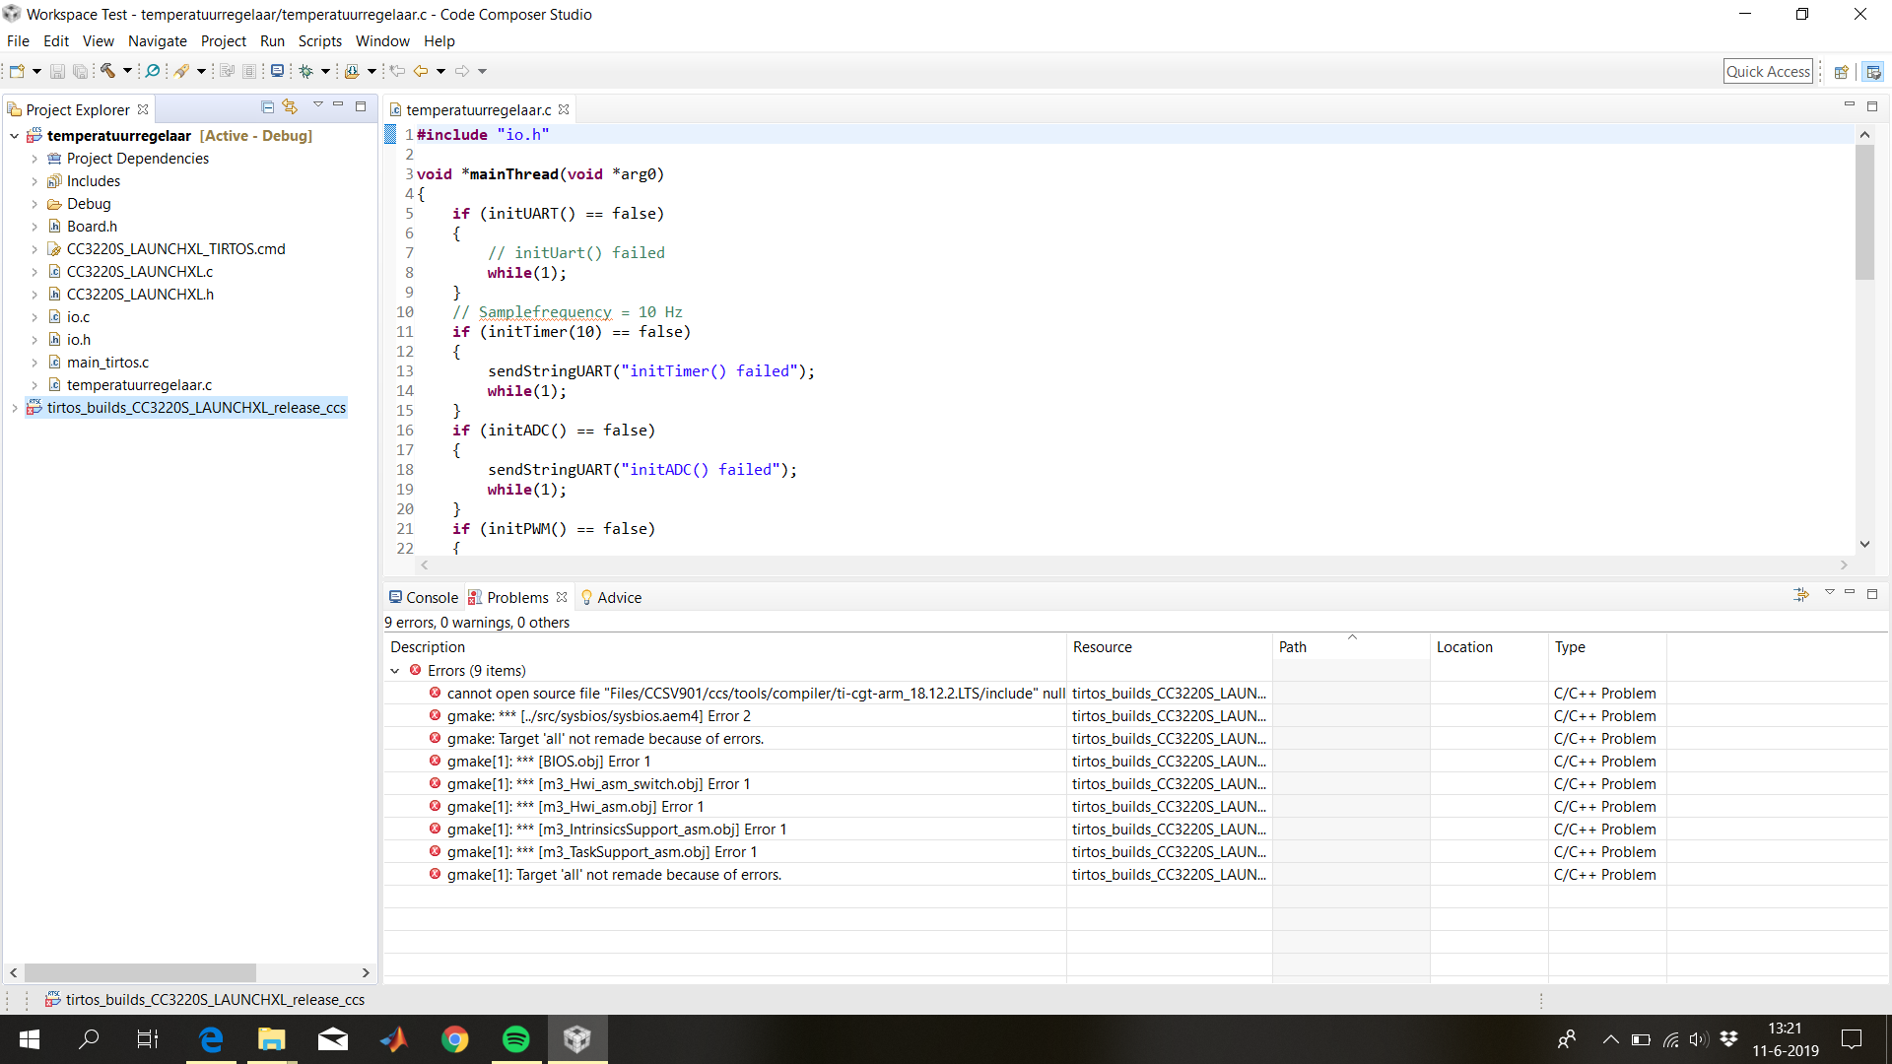Open the Quick Access field
The height and width of the screenshot is (1064, 1892).
point(1769,70)
